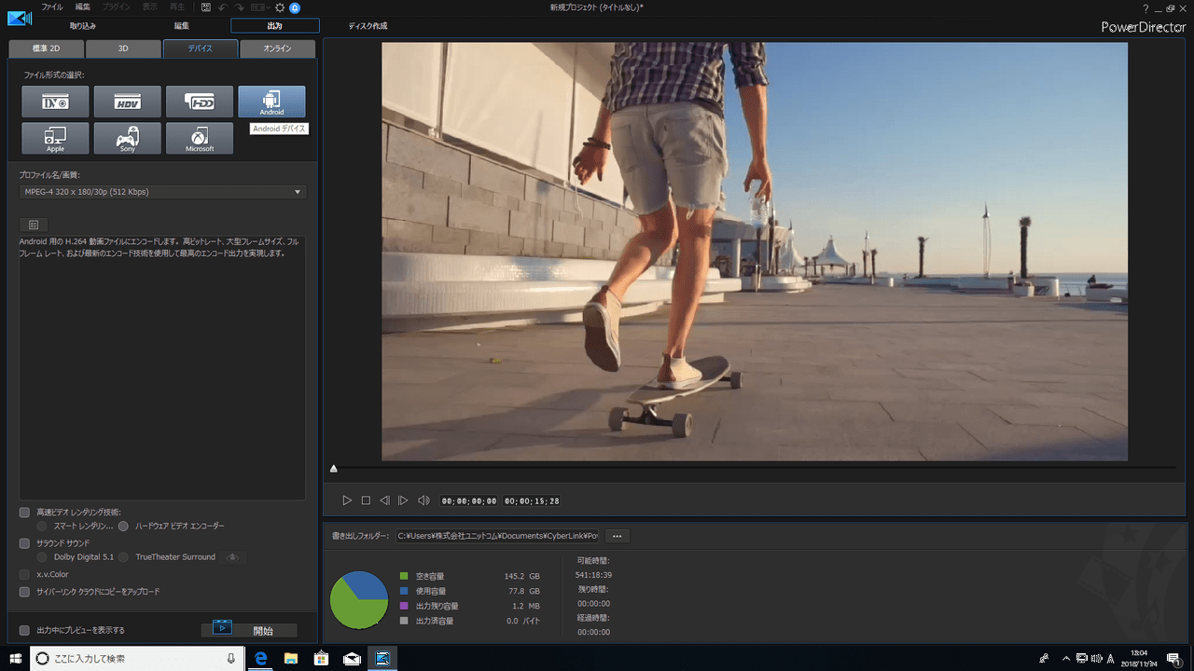The image size is (1194, 671).
Task: Toggle the サラウンド サウンド checkbox
Action: point(25,543)
